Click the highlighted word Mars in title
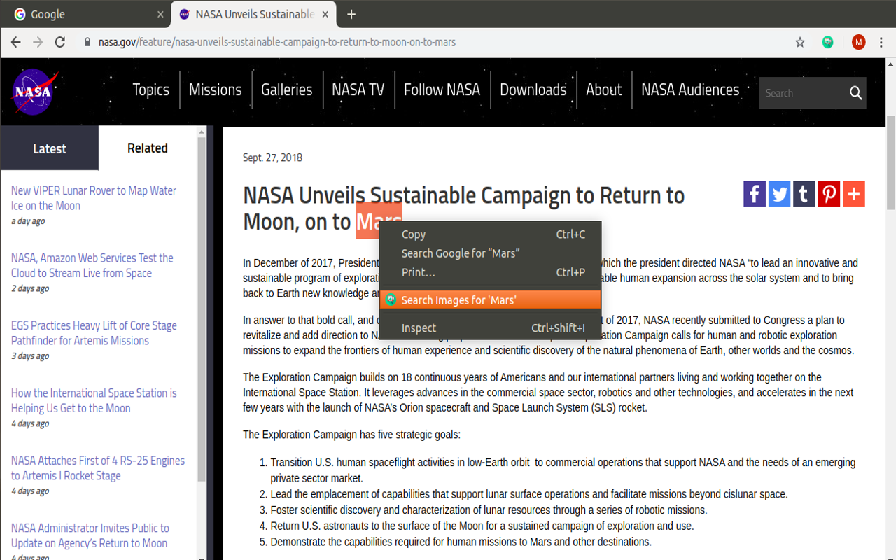This screenshot has height=560, width=896. [x=379, y=221]
